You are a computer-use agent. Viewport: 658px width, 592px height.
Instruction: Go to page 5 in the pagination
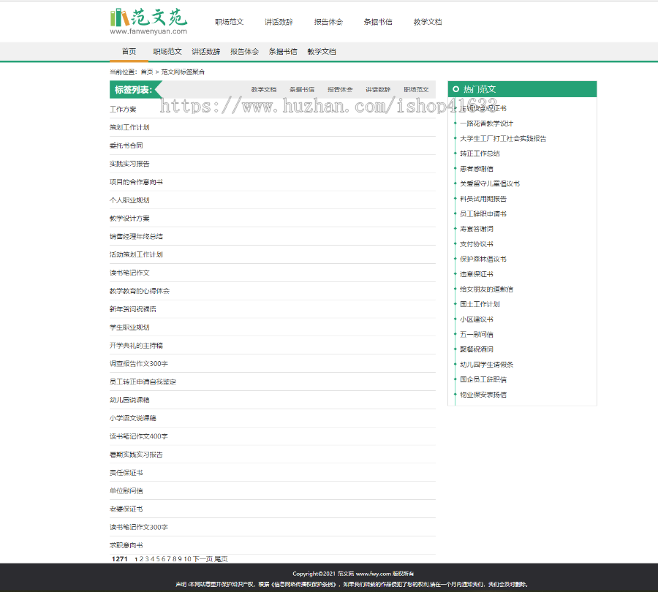[x=158, y=559]
